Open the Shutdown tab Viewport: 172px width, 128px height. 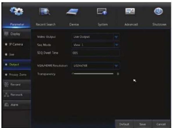pyautogui.click(x=160, y=24)
